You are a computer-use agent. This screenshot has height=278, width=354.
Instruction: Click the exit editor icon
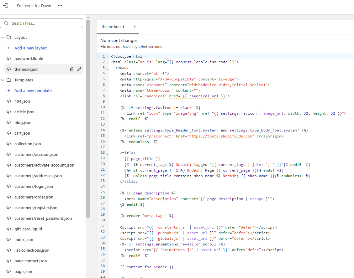6,6
